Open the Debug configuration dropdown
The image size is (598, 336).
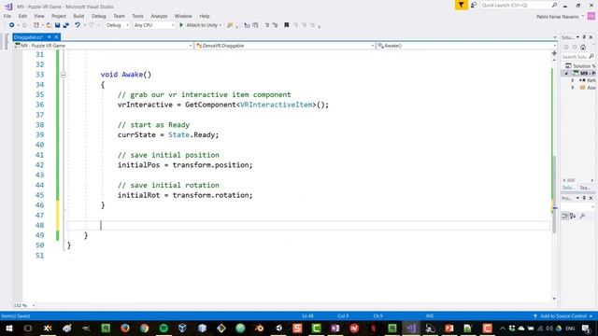(117, 25)
